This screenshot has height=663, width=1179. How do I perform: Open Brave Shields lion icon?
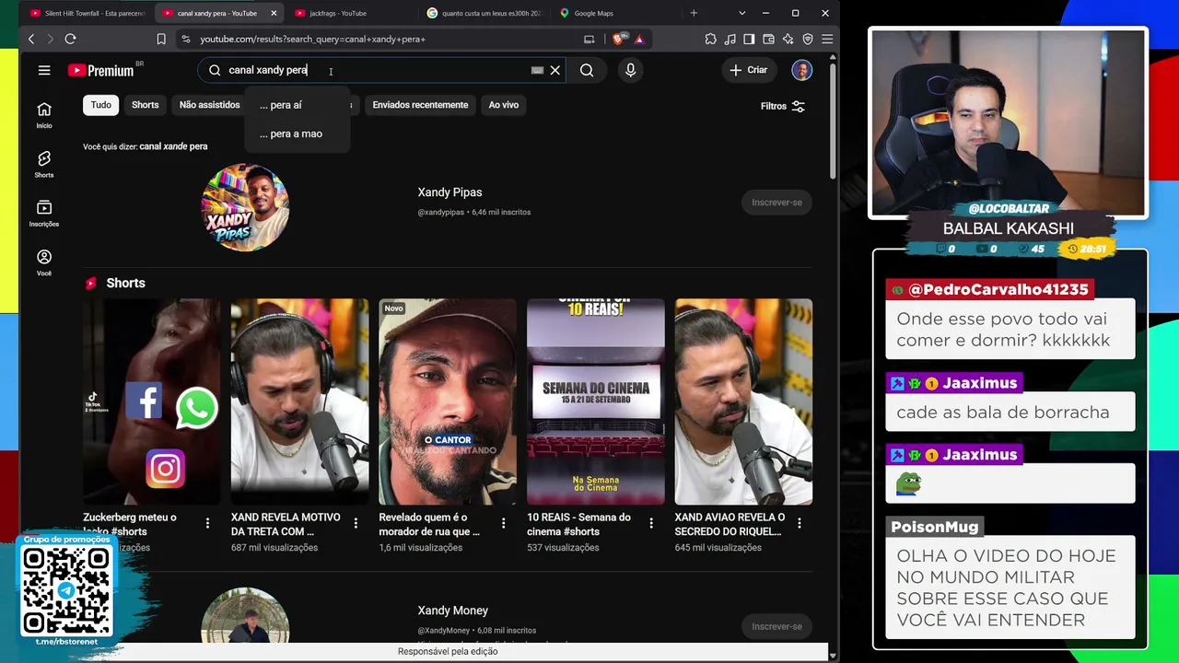coord(619,39)
